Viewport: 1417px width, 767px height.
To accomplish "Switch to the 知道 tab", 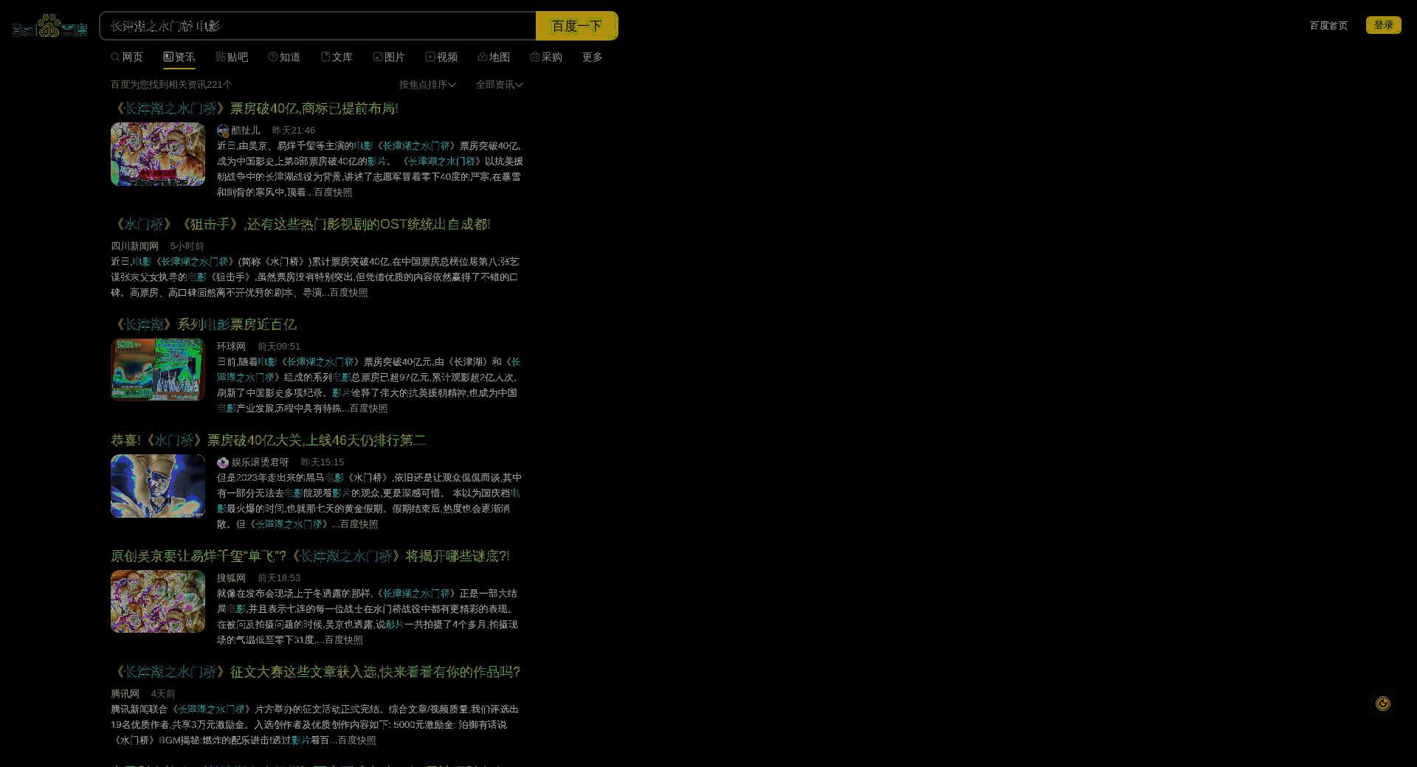I will tap(284, 57).
